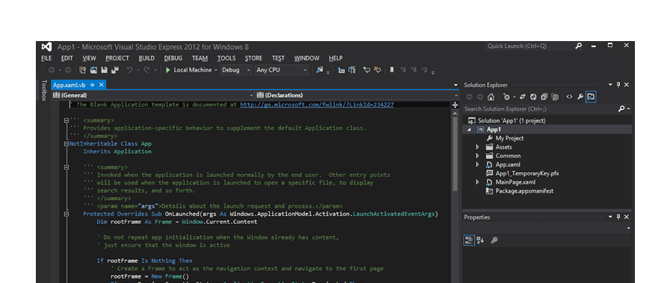Image resolution: width=670 pixels, height=283 pixels.
Task: Click the Undo toolbar arrow
Action: point(129,70)
